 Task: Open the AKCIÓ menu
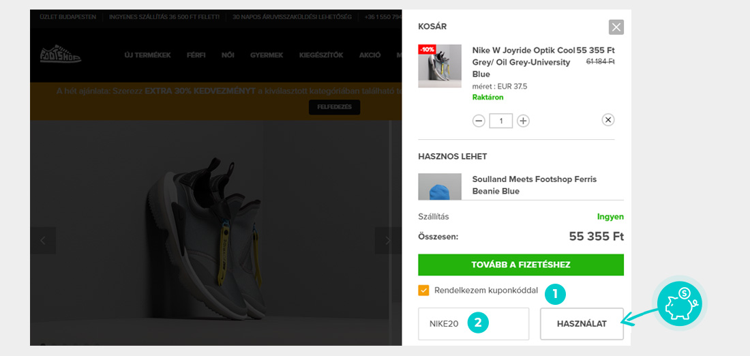click(370, 55)
